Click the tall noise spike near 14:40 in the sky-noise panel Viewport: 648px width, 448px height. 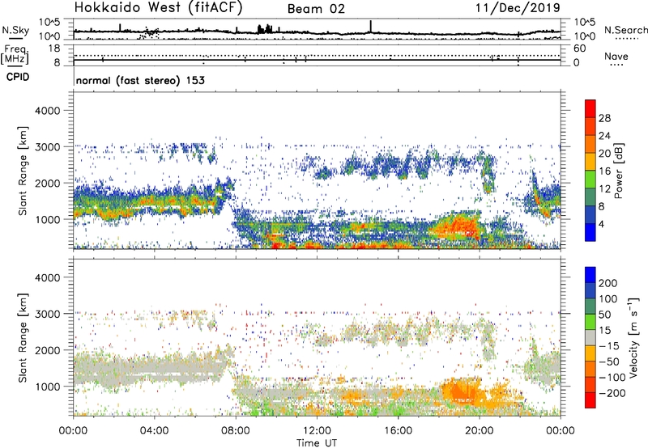point(371,26)
